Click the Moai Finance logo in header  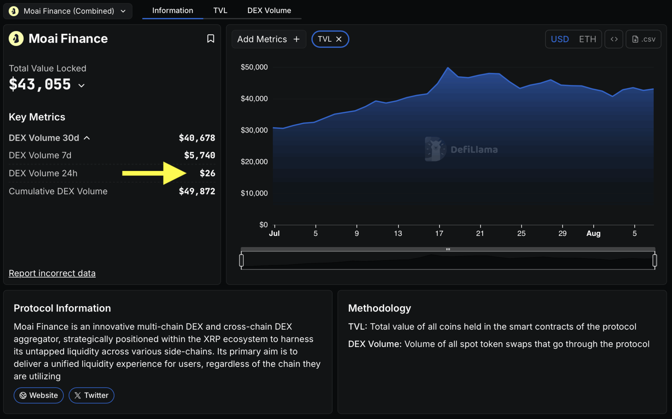point(16,39)
